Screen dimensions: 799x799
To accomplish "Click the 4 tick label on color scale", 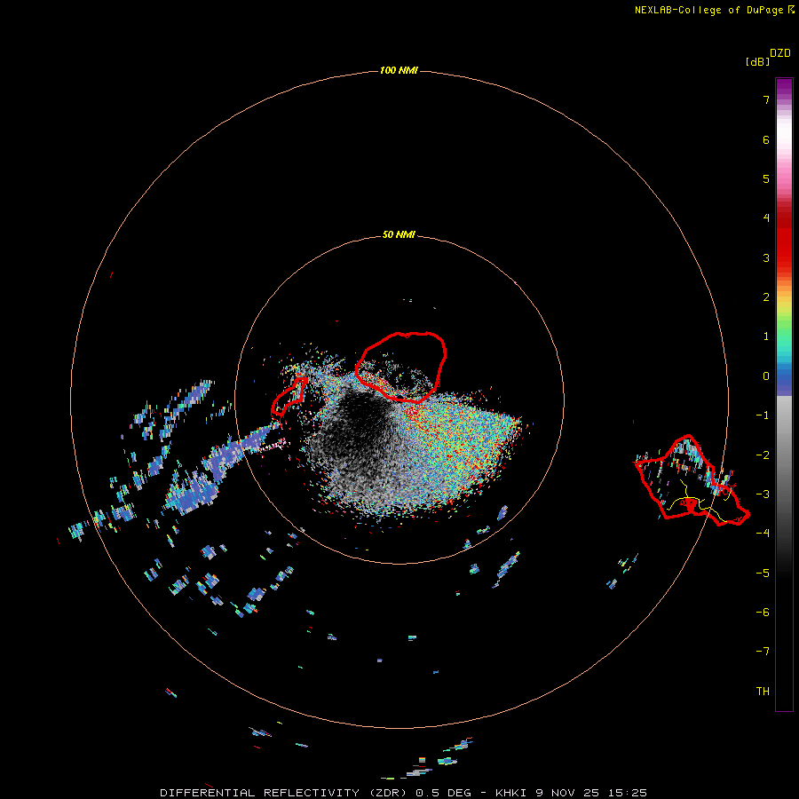I will [766, 218].
